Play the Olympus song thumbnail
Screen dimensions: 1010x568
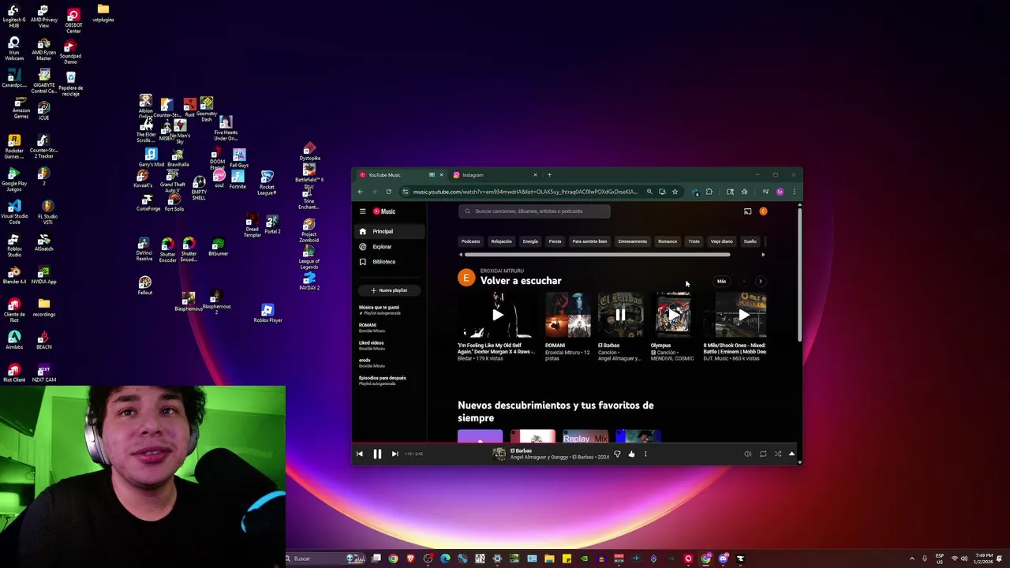(673, 315)
